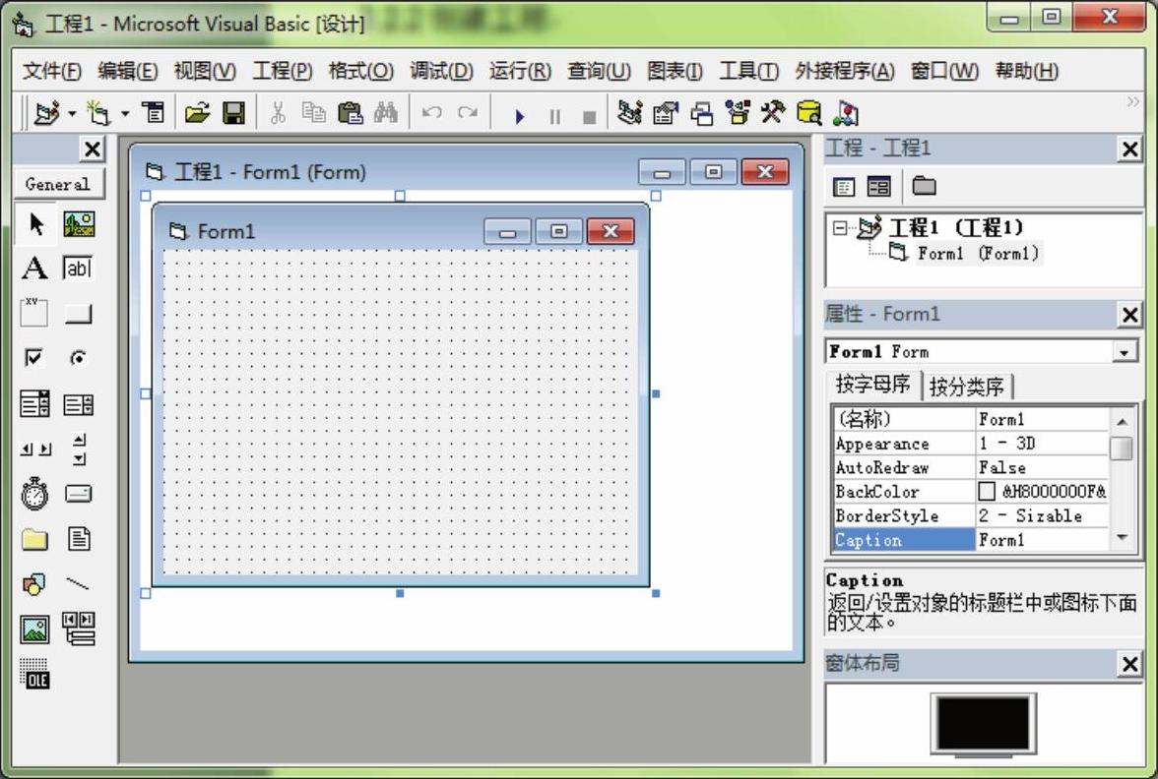Select the CommandButton control tool
Screen dimensions: 1158x779
pyautogui.click(x=79, y=314)
